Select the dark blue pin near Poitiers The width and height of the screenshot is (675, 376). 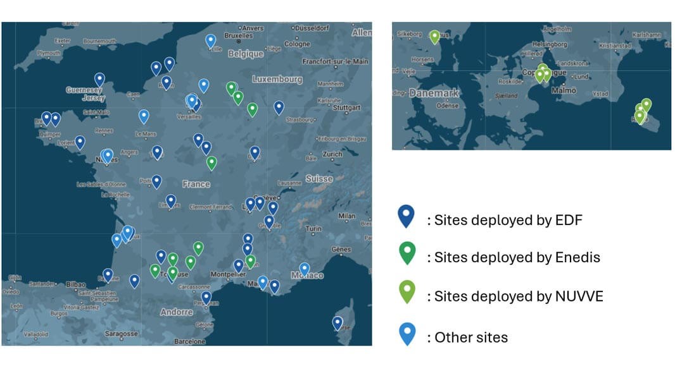point(156,181)
